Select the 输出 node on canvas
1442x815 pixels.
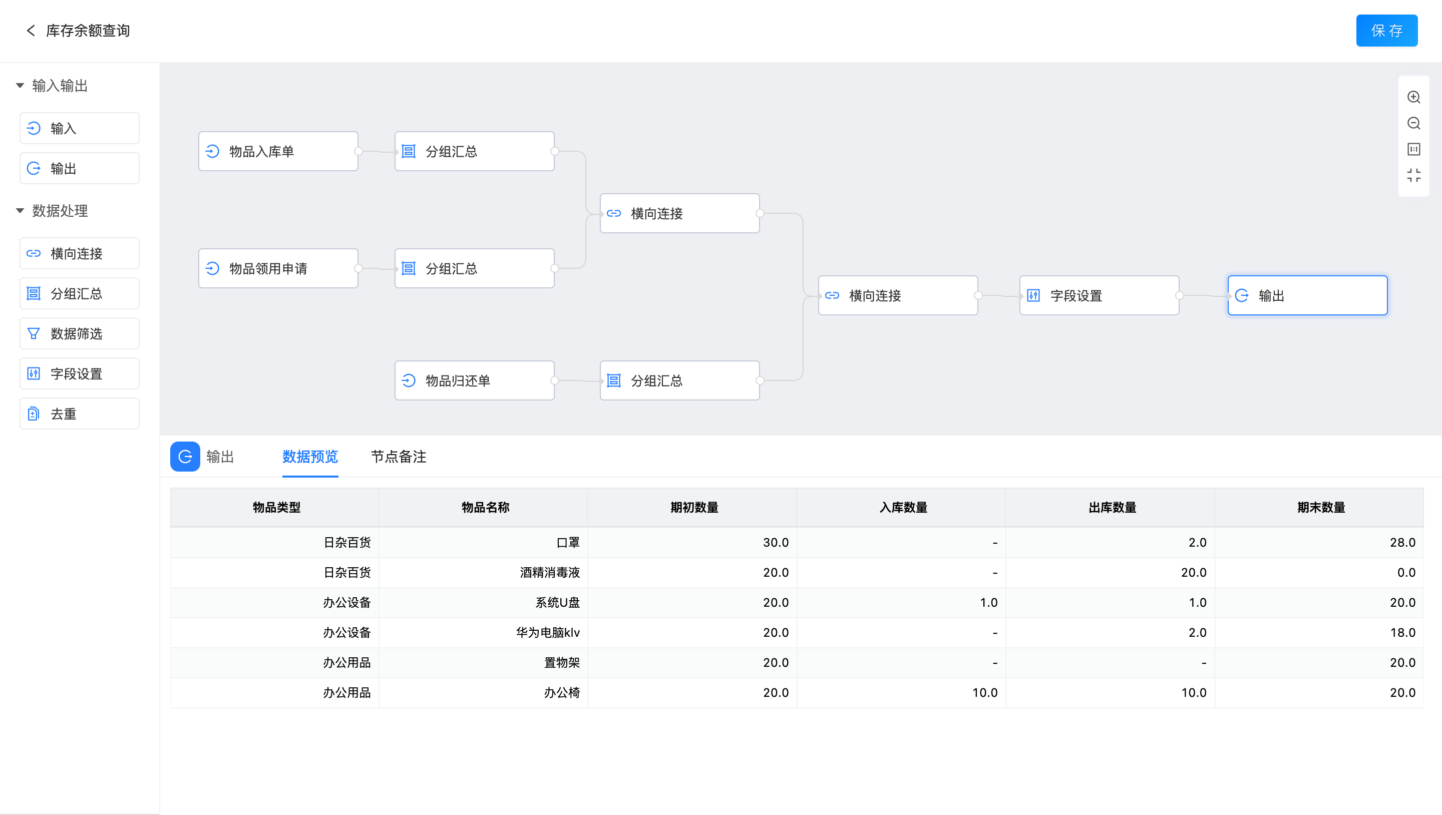pyautogui.click(x=1307, y=295)
